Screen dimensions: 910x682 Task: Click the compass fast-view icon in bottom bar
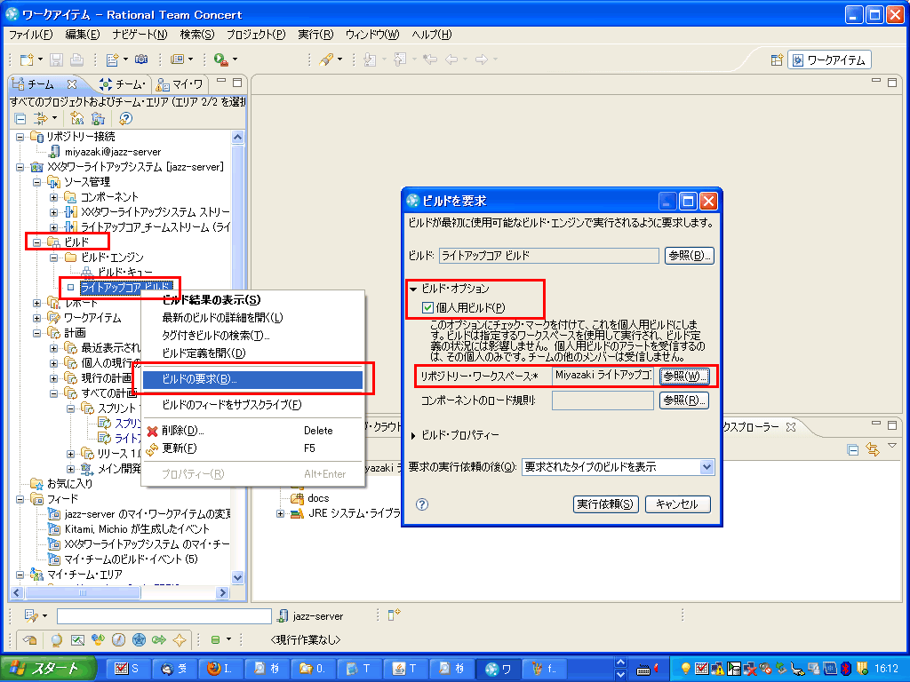[x=118, y=639]
